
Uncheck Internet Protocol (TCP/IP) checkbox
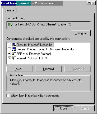[x=9, y=58]
